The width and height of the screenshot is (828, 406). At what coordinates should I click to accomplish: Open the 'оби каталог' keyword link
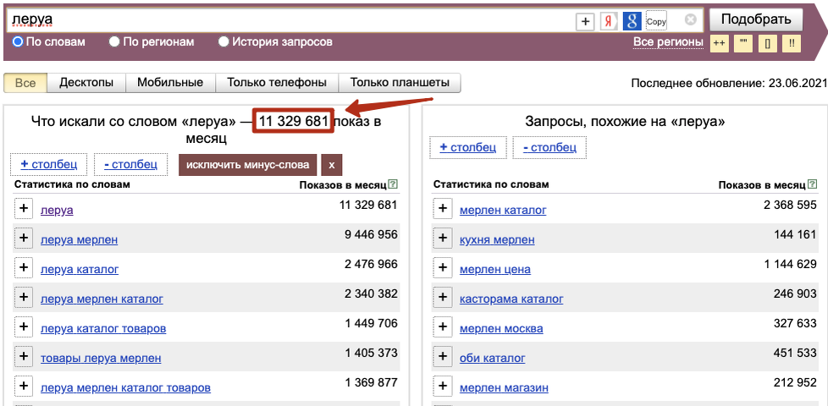pyautogui.click(x=493, y=358)
